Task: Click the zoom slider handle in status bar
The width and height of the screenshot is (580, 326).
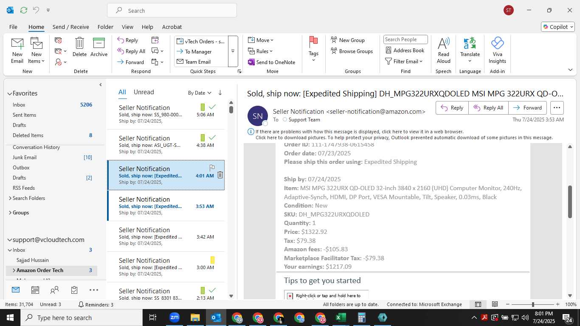Action: [533, 304]
